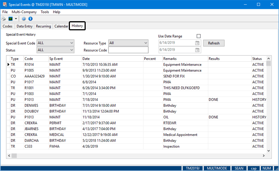Switch to the Data Entry tab
Screen dimensions: 279x171
point(25,26)
